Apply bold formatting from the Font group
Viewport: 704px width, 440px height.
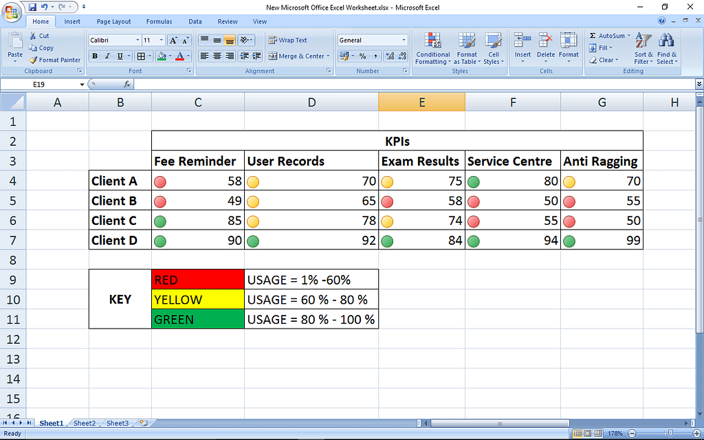click(x=95, y=56)
